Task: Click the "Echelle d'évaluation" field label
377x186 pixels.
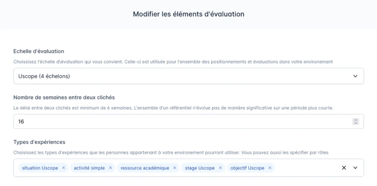Action: [x=39, y=51]
